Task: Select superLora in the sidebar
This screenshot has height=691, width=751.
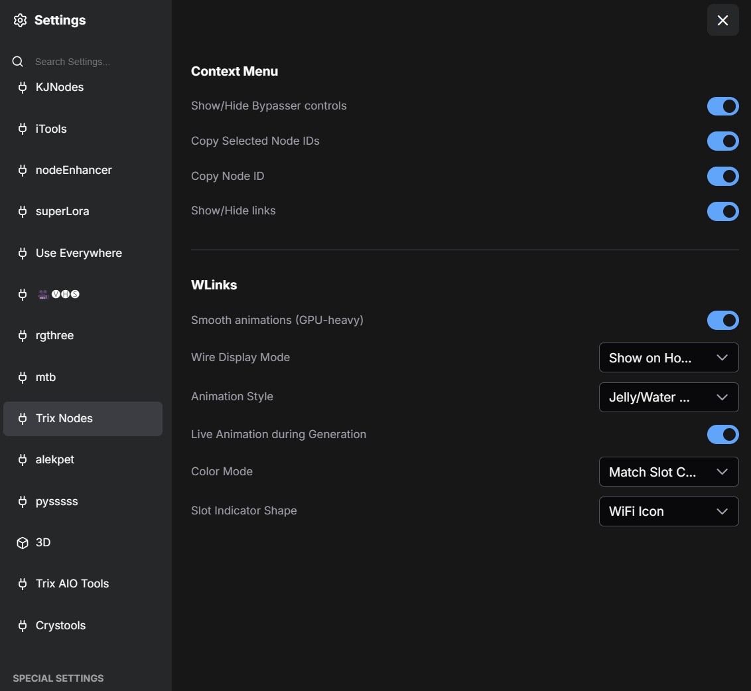Action: (83, 211)
